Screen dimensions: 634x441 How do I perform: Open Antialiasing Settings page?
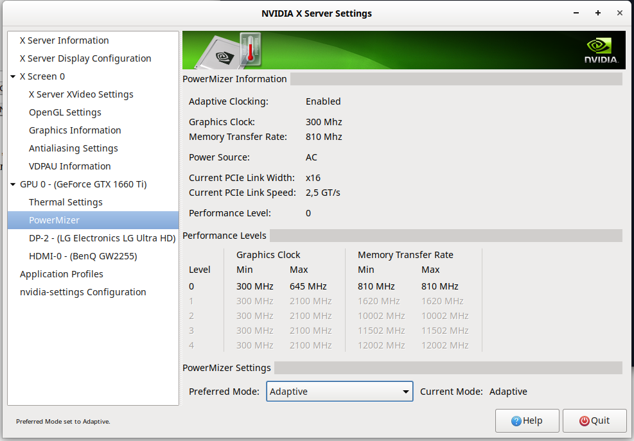(73, 148)
